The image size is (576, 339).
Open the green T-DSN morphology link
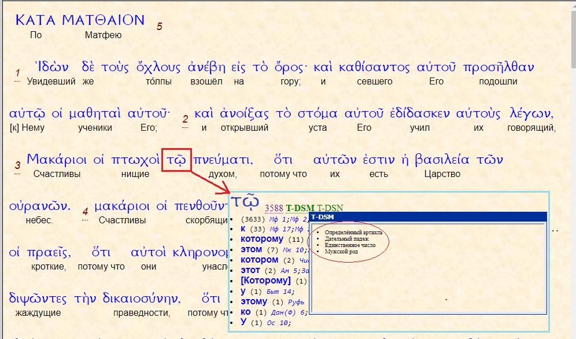click(329, 207)
